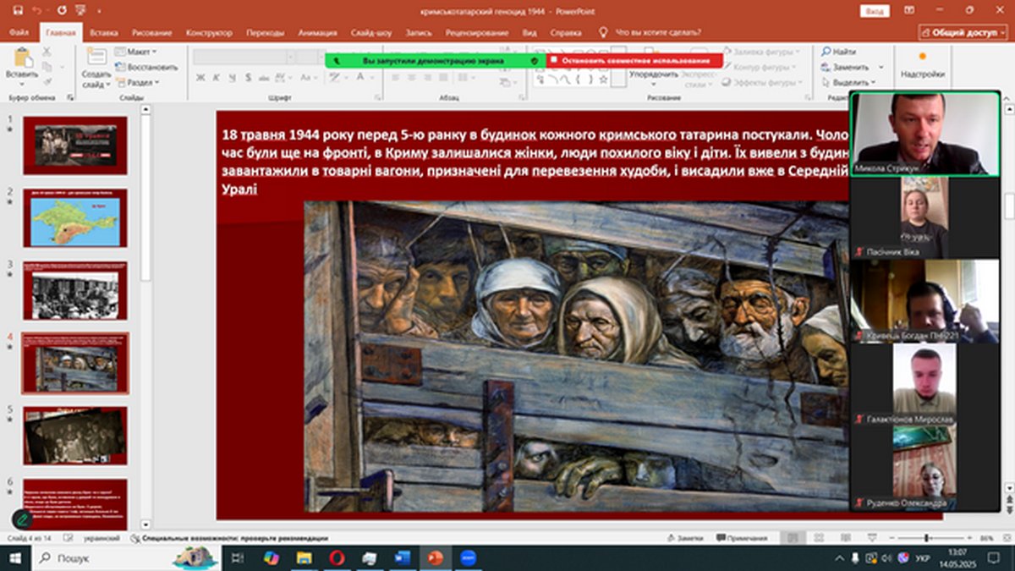1015x571 pixels.
Task: Toggle text shadow (S)
Action: (249, 78)
